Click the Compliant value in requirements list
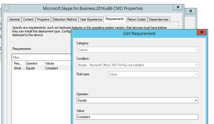The width and height of the screenshot is (214, 124). pyautogui.click(x=51, y=68)
